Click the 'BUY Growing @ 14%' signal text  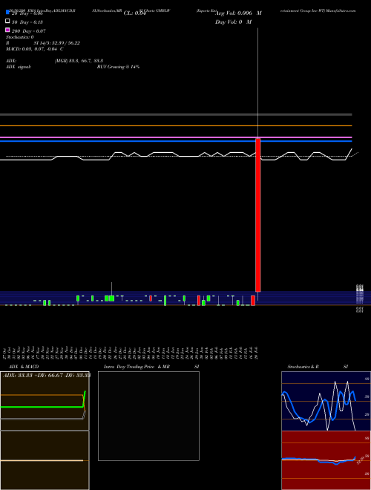click(x=118, y=67)
